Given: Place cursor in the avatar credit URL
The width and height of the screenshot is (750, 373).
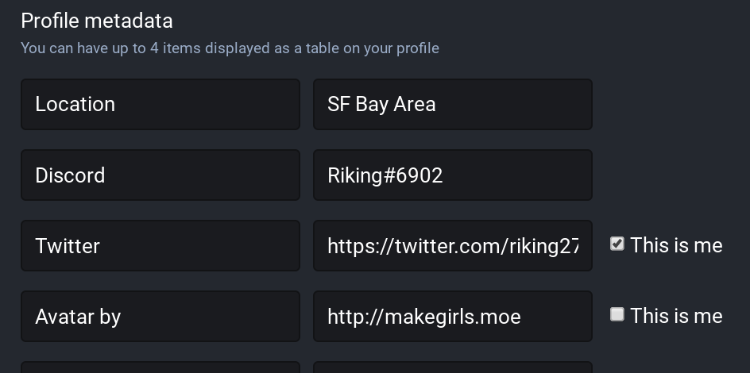Looking at the screenshot, I should pos(453,316).
